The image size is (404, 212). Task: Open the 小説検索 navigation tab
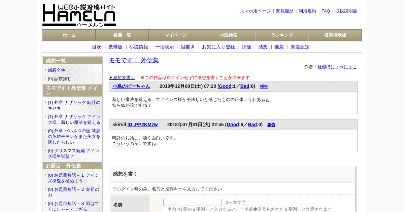point(229,35)
